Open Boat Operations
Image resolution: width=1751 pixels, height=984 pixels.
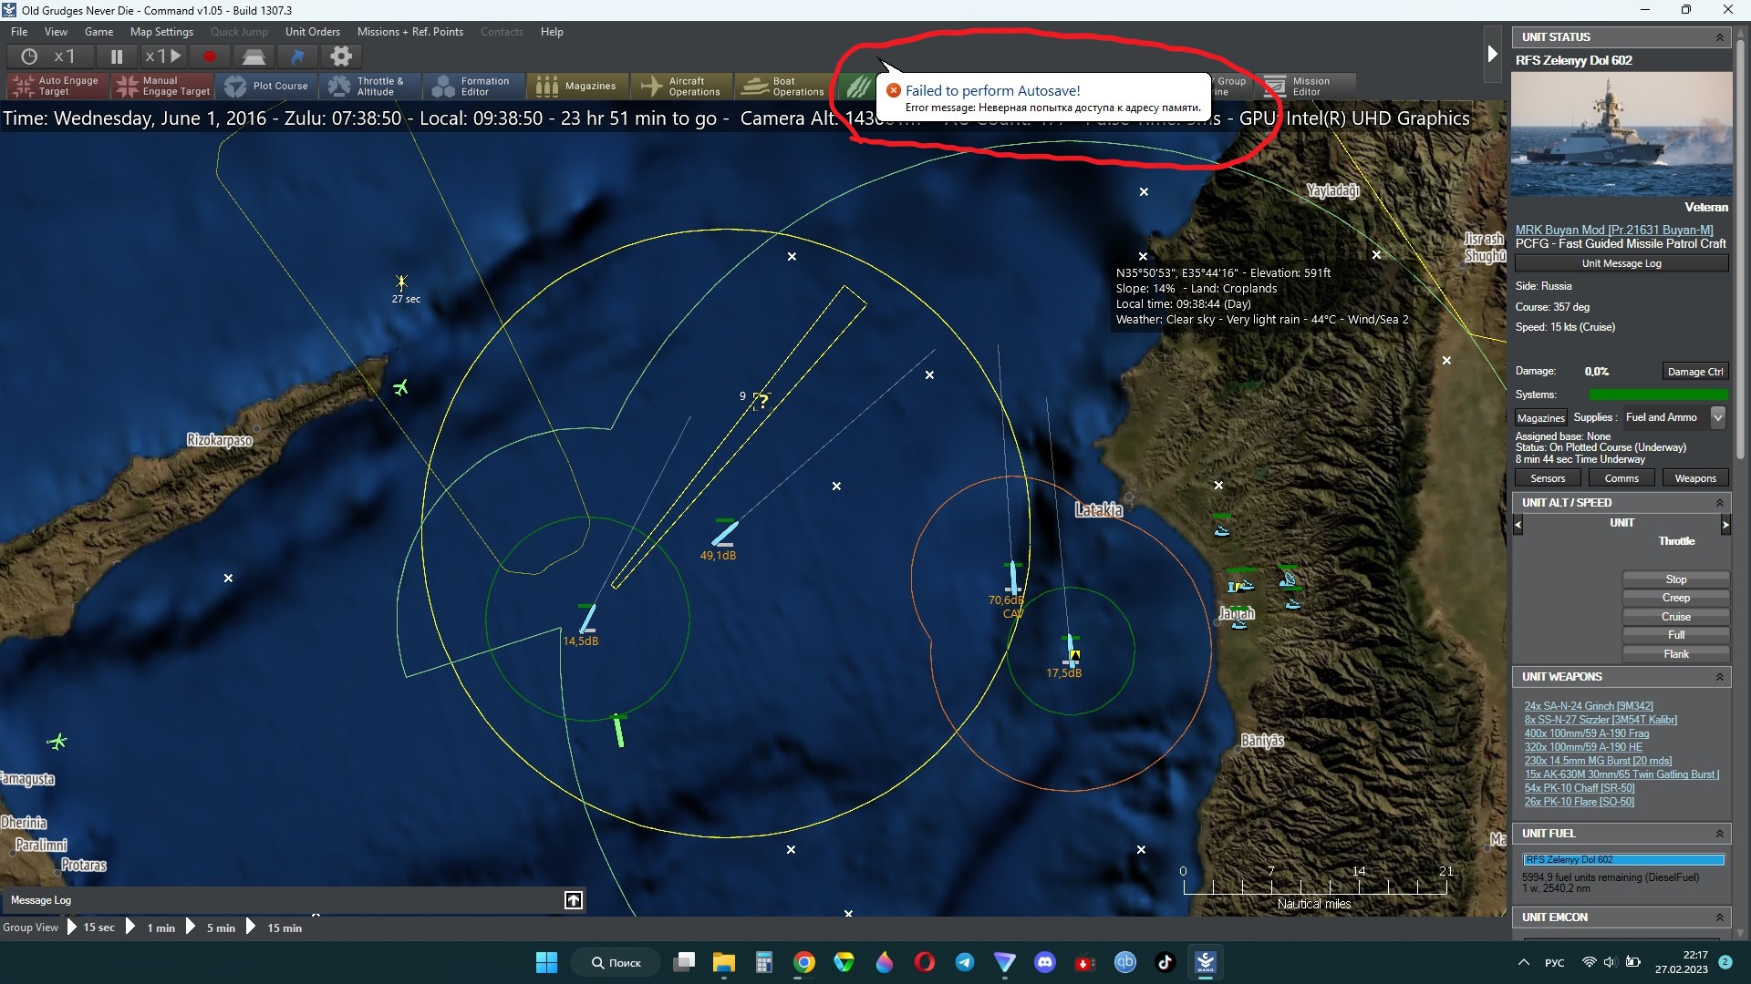(x=786, y=87)
